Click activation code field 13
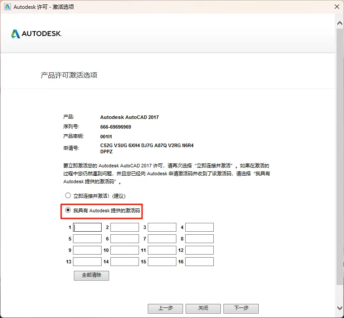 point(87,262)
